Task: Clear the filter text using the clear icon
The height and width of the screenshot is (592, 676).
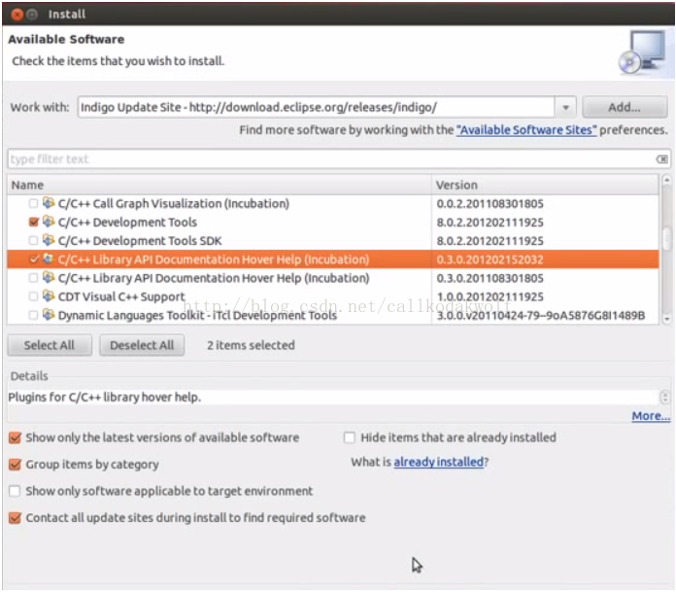Action: click(661, 159)
